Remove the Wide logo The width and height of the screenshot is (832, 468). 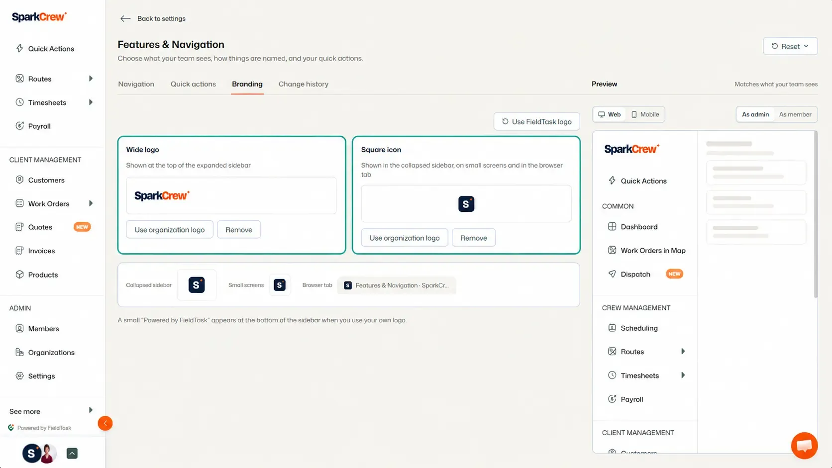pos(239,230)
